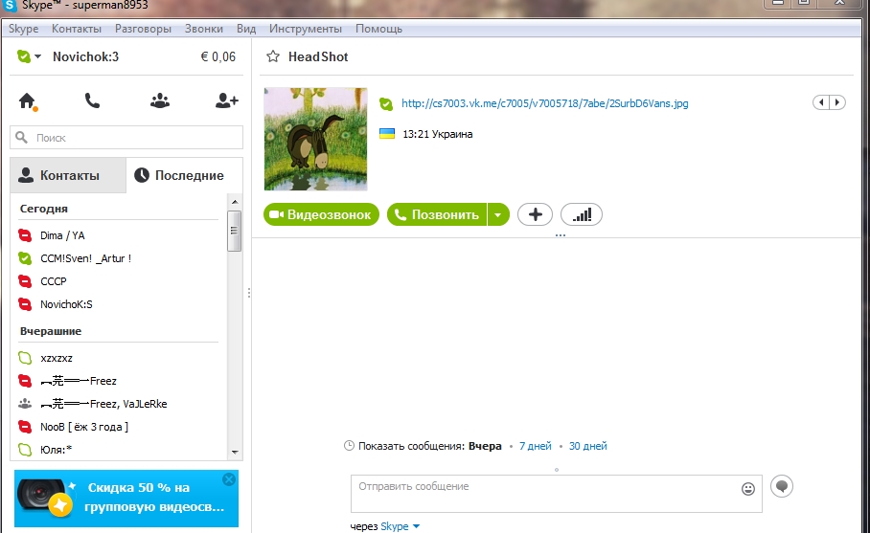Click the Ukraine flag icon
The height and width of the screenshot is (533, 870).
pyautogui.click(x=387, y=134)
